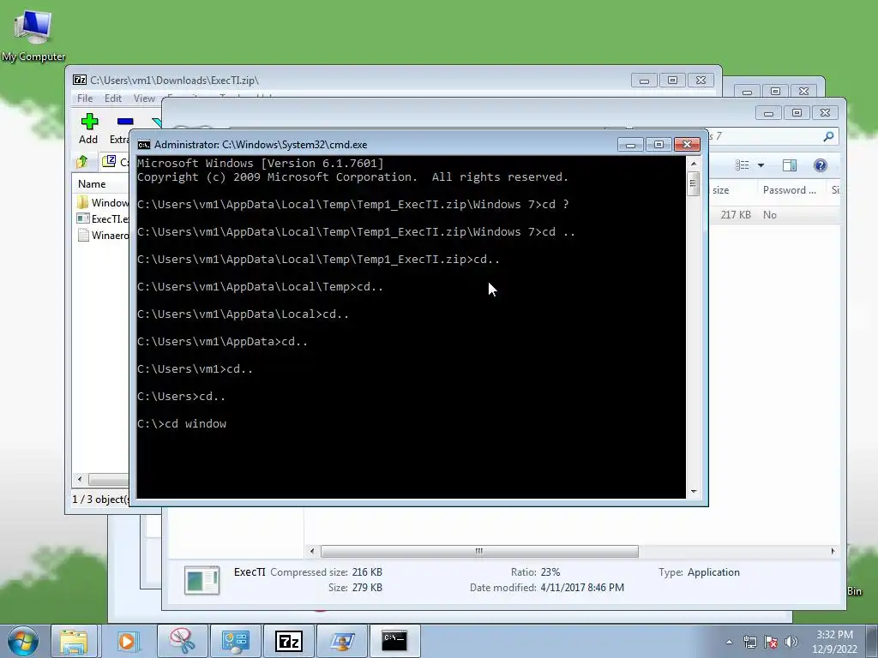Open Windows Media Player taskbar icon

[x=127, y=641]
